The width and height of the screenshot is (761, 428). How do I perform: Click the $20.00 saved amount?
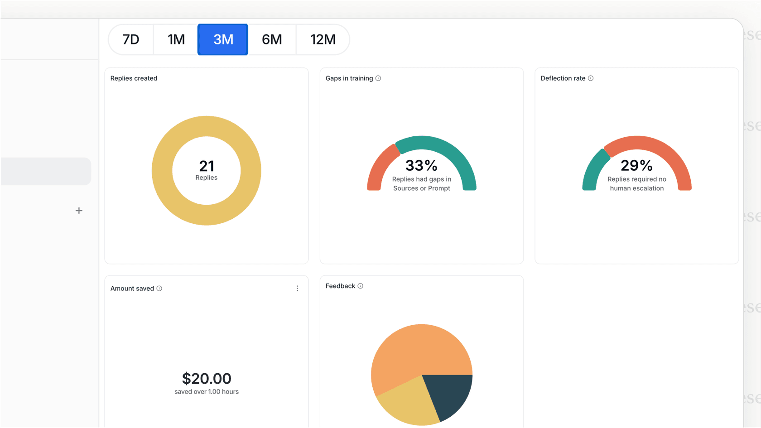tap(206, 379)
